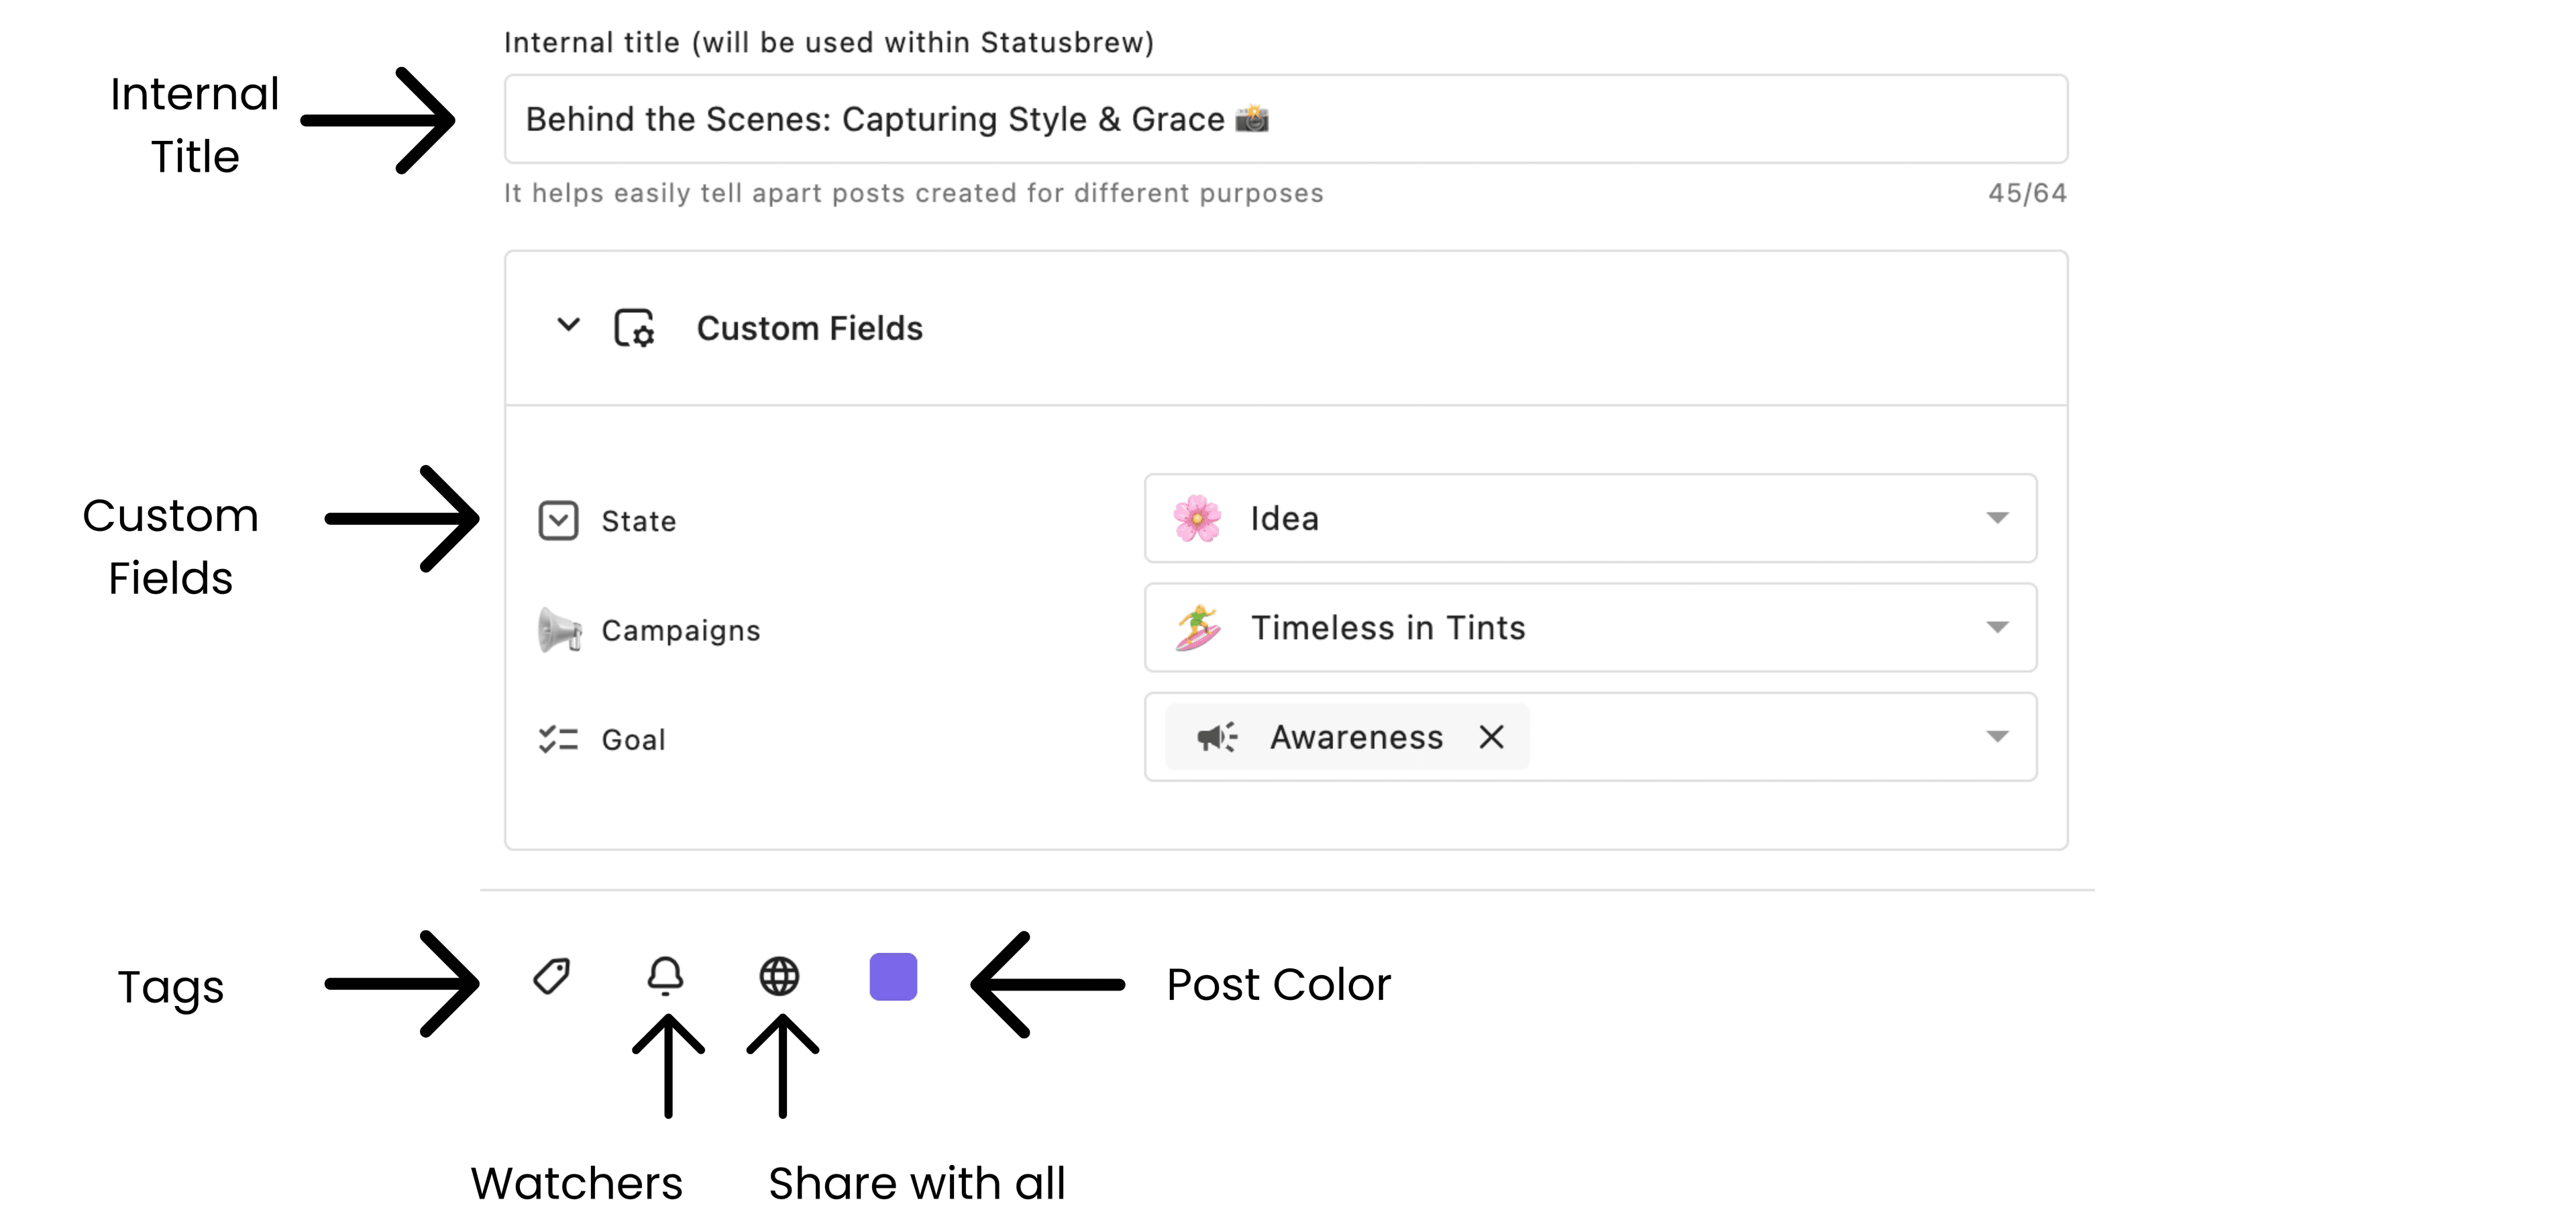
Task: Click the Awareness goal chip label
Action: click(1356, 737)
